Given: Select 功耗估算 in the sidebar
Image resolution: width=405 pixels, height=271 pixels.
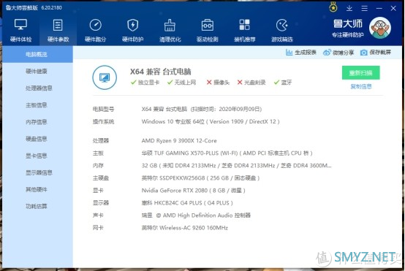Looking at the screenshot, I should click(37, 206).
